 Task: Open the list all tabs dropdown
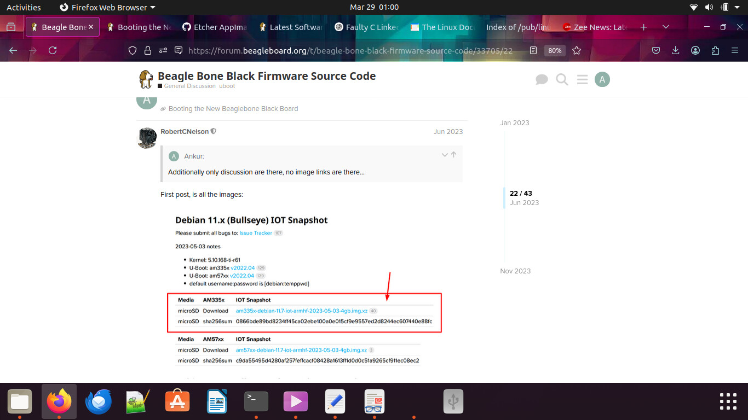[x=666, y=27]
